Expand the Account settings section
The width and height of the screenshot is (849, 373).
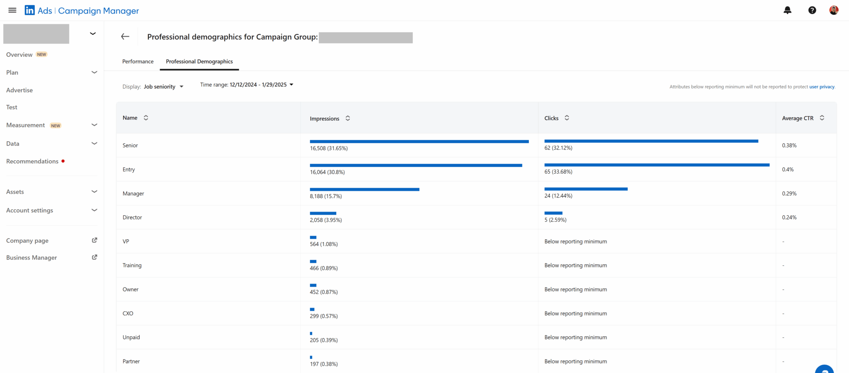click(95, 210)
